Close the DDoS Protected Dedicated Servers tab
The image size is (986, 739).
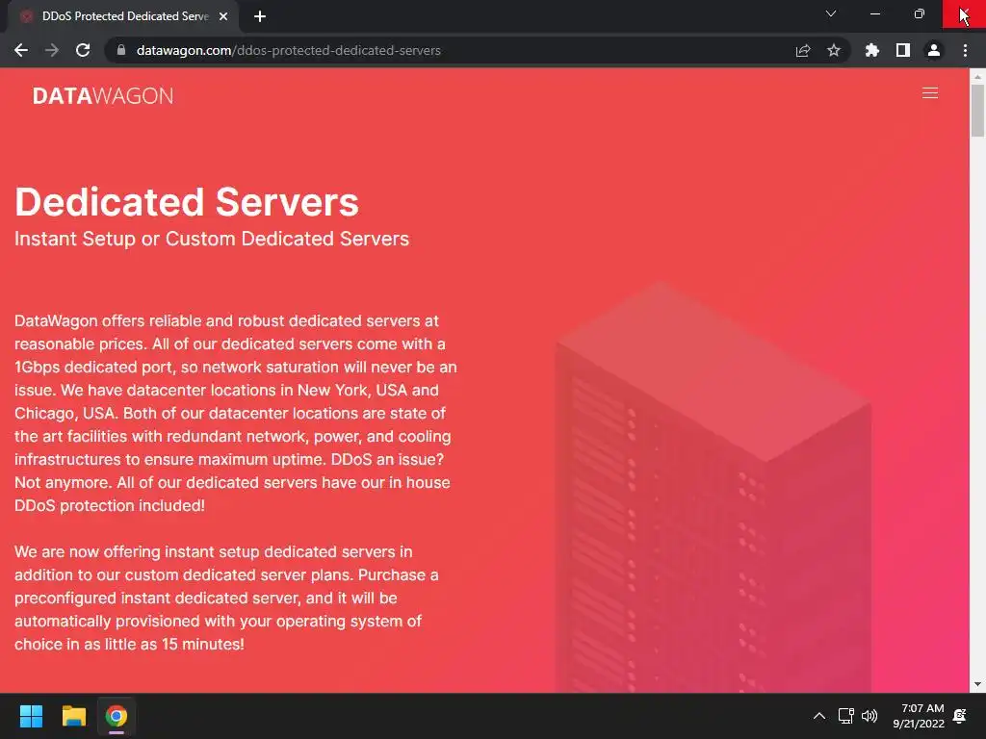[223, 16]
